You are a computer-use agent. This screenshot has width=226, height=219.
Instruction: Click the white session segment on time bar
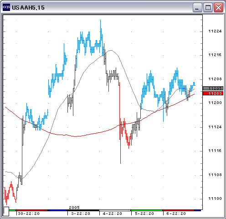[115, 210]
